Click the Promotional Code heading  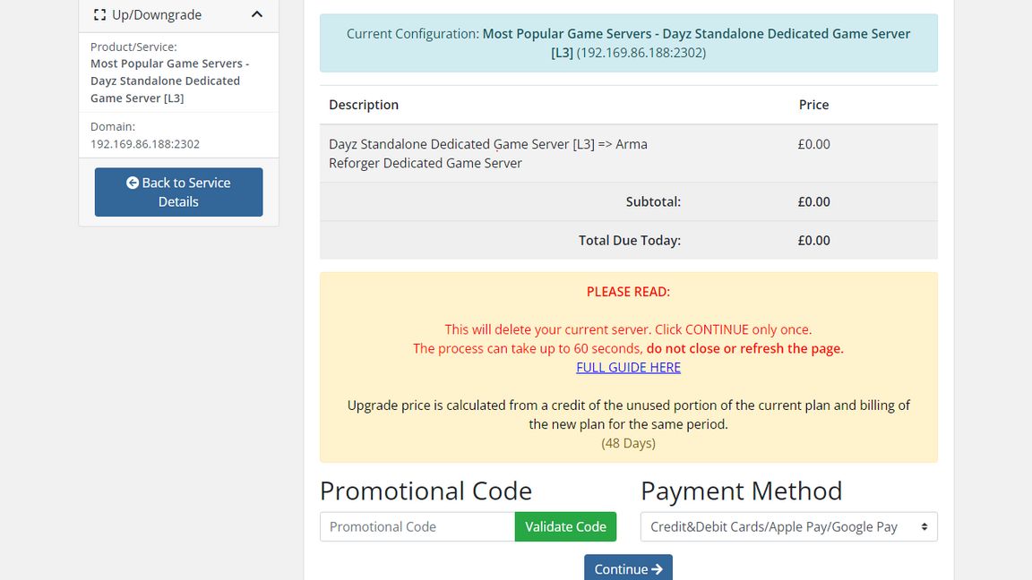coord(426,490)
